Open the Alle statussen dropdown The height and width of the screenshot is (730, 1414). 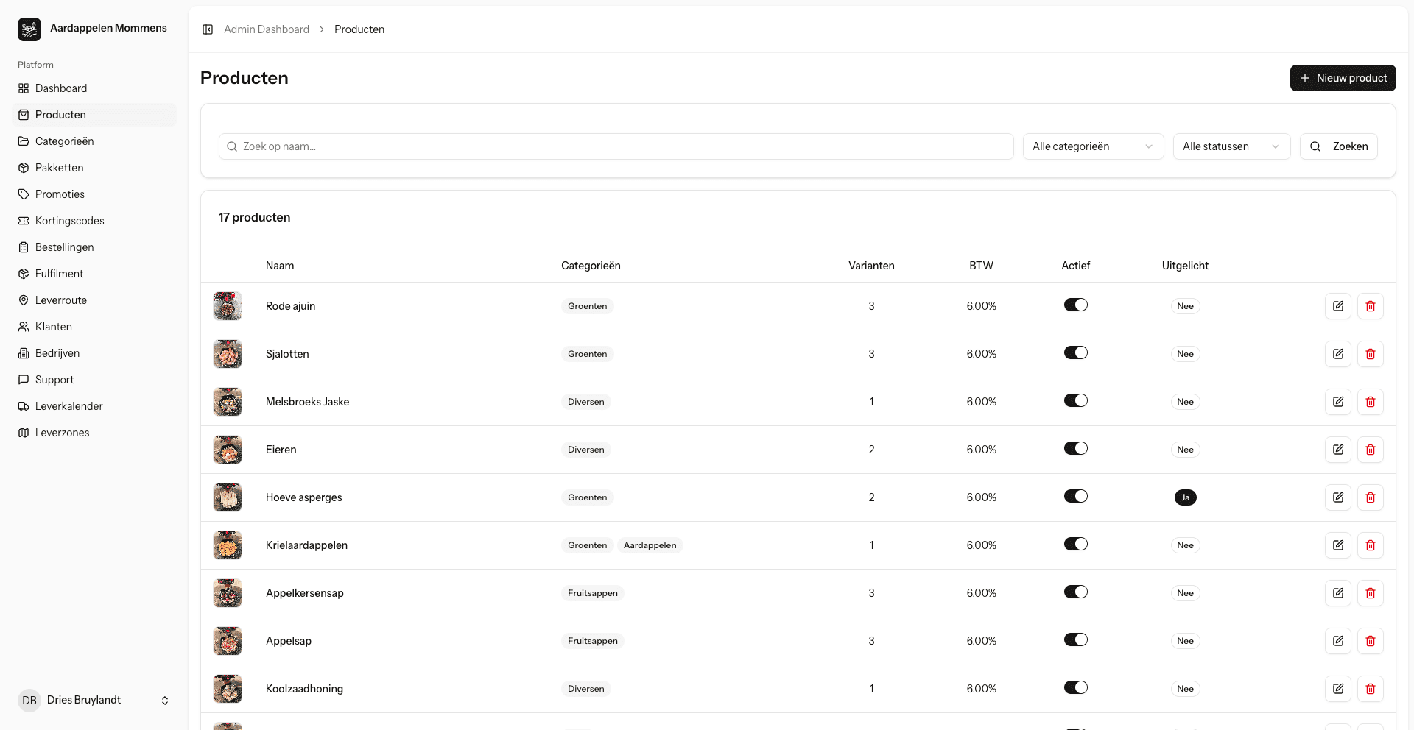click(1231, 146)
